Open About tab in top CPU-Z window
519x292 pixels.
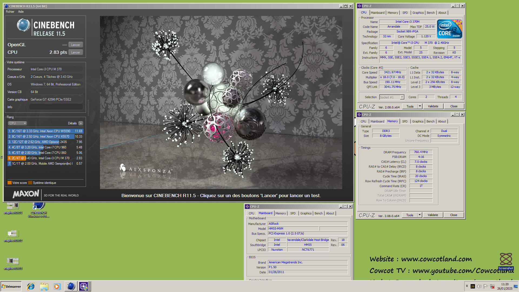(442, 13)
